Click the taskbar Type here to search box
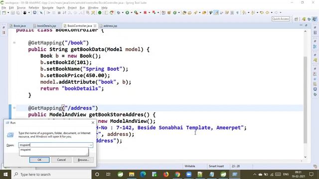 51,175
